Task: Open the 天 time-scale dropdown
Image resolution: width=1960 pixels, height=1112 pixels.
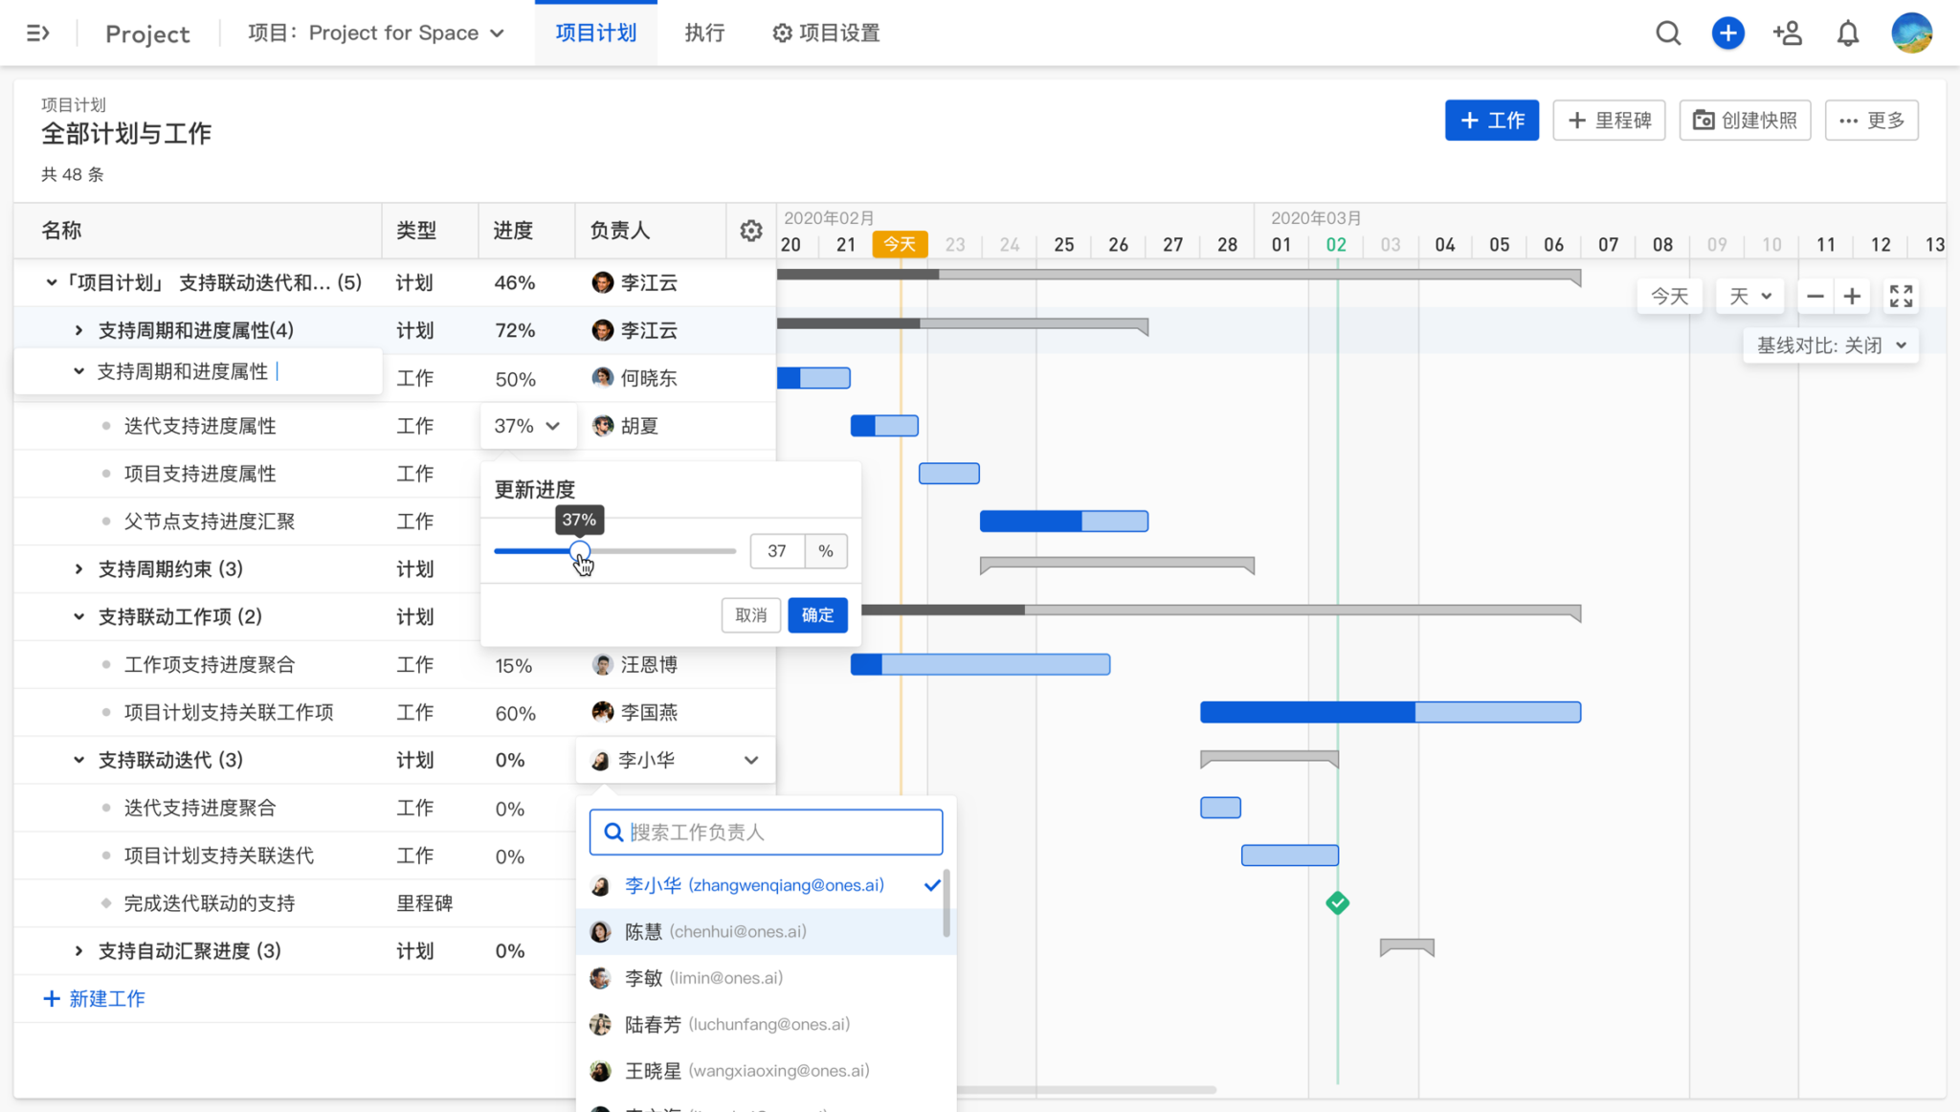Action: click(x=1748, y=297)
